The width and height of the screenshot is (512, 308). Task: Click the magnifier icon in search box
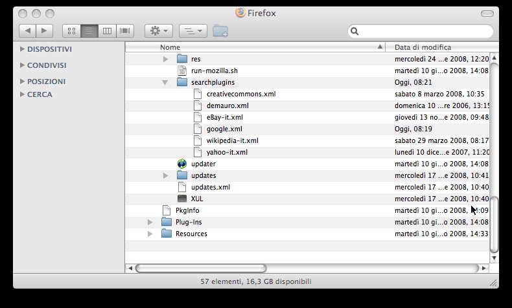355,31
